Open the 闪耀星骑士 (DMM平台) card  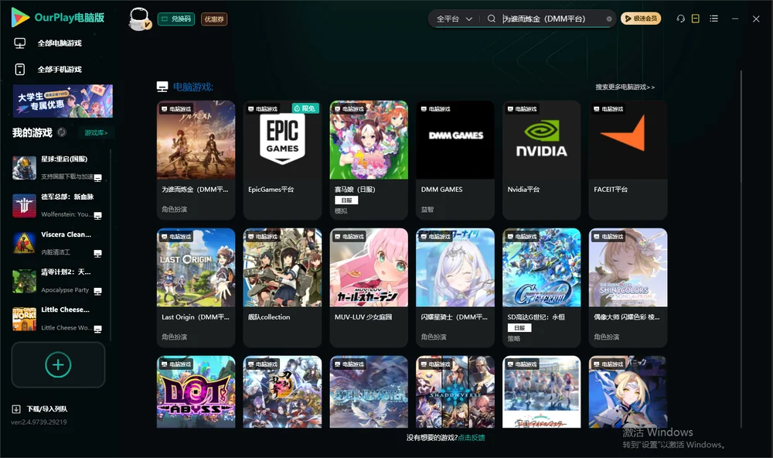(x=455, y=288)
